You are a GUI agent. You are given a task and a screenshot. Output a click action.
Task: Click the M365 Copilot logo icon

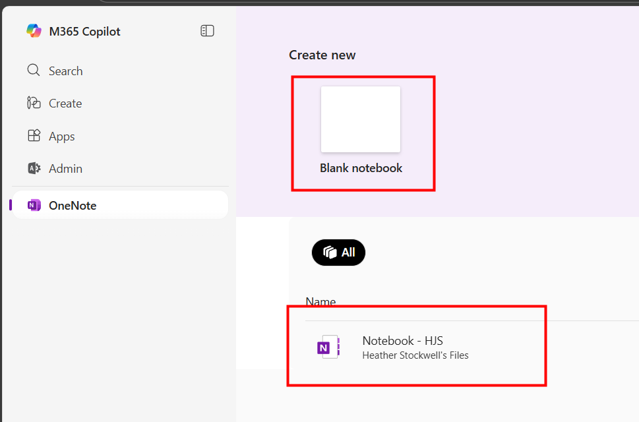pyautogui.click(x=34, y=31)
